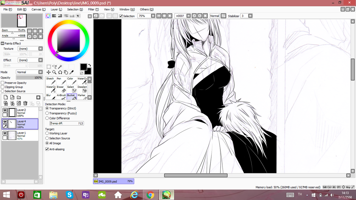The image size is (356, 200).
Task: Open the 75% zoom dropdown in toolbar
Action: [x=153, y=16]
